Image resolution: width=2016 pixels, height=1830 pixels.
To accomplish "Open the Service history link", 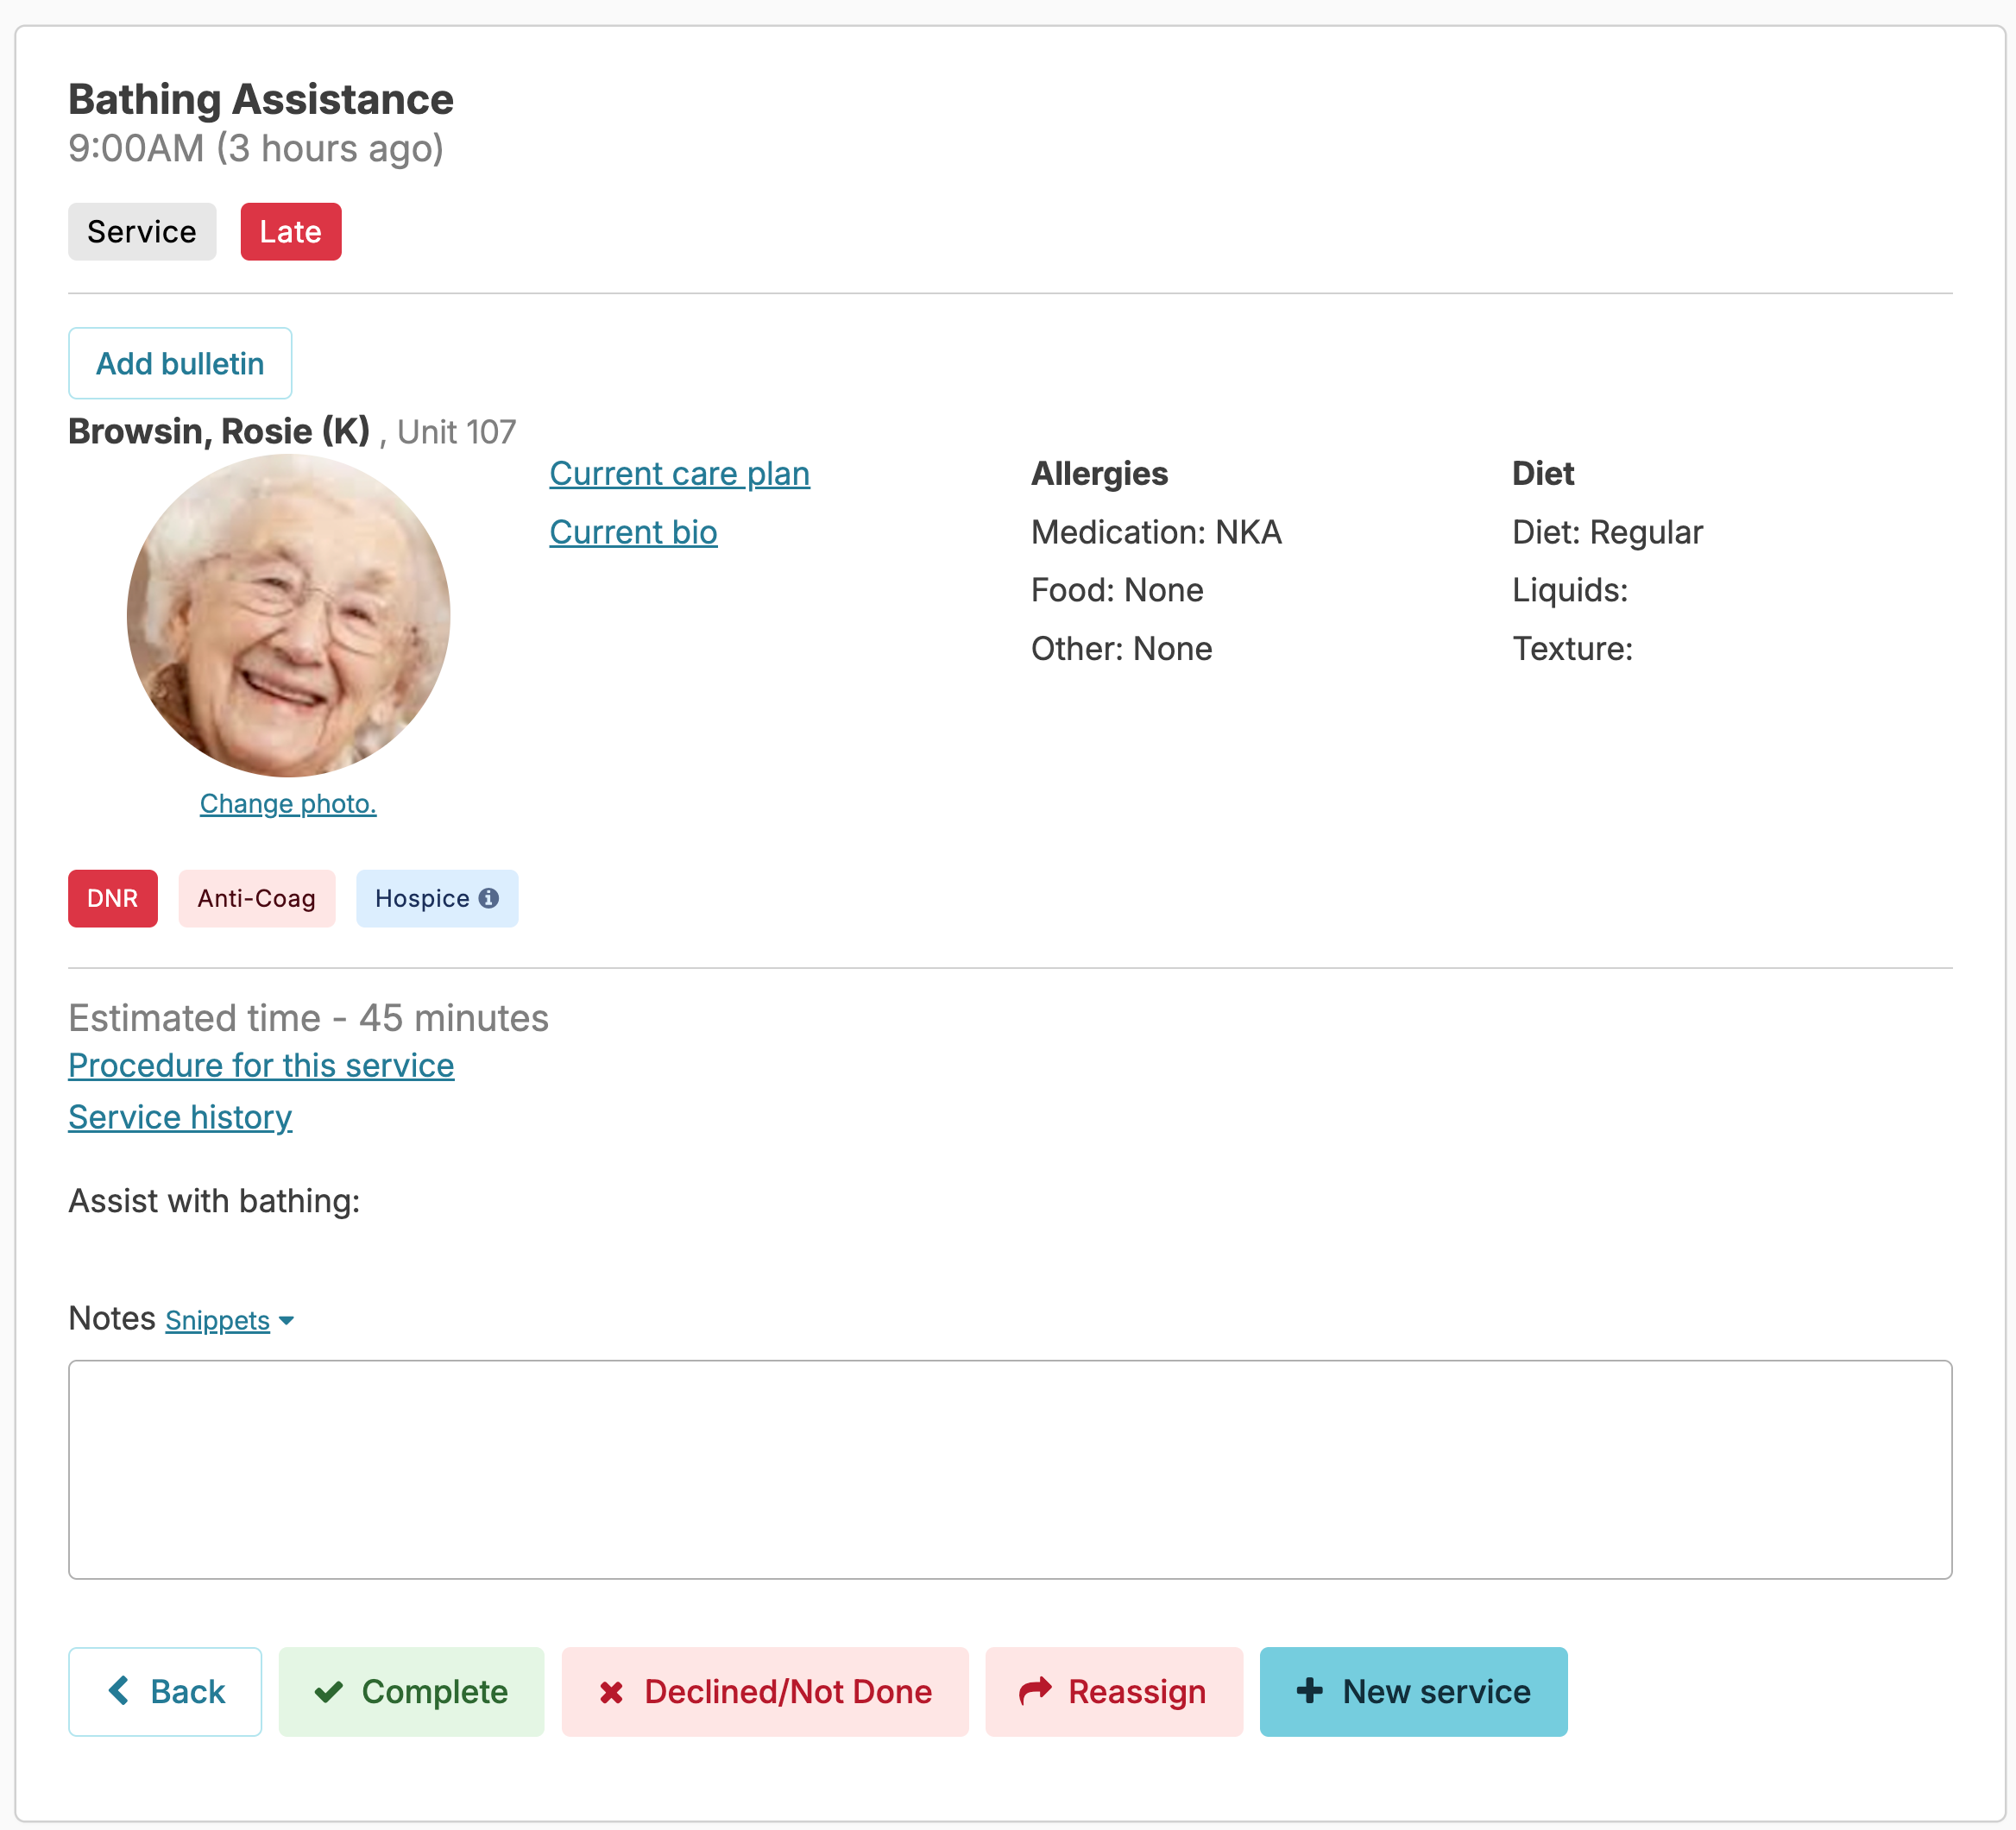I will click(180, 1117).
